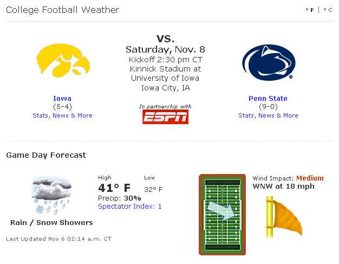This screenshot has width=339, height=264.
Task: Open the Spectator Index link
Action: coord(129,207)
